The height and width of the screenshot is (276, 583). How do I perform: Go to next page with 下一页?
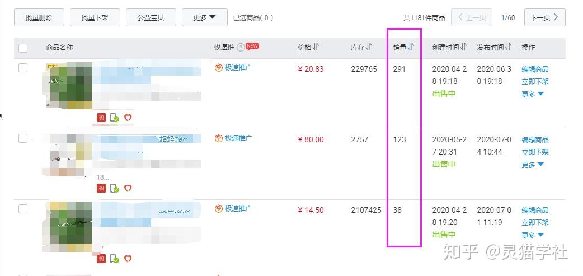pyautogui.click(x=544, y=17)
